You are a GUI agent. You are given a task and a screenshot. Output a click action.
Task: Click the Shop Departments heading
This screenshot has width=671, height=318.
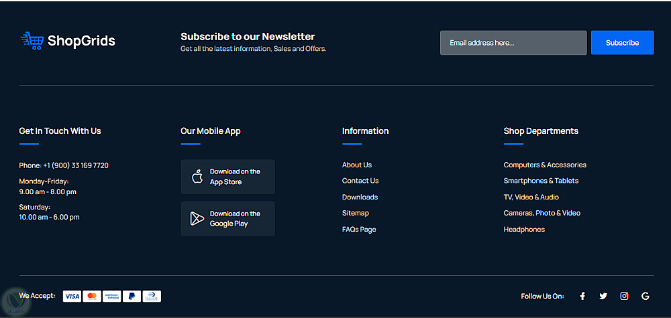[x=541, y=131]
